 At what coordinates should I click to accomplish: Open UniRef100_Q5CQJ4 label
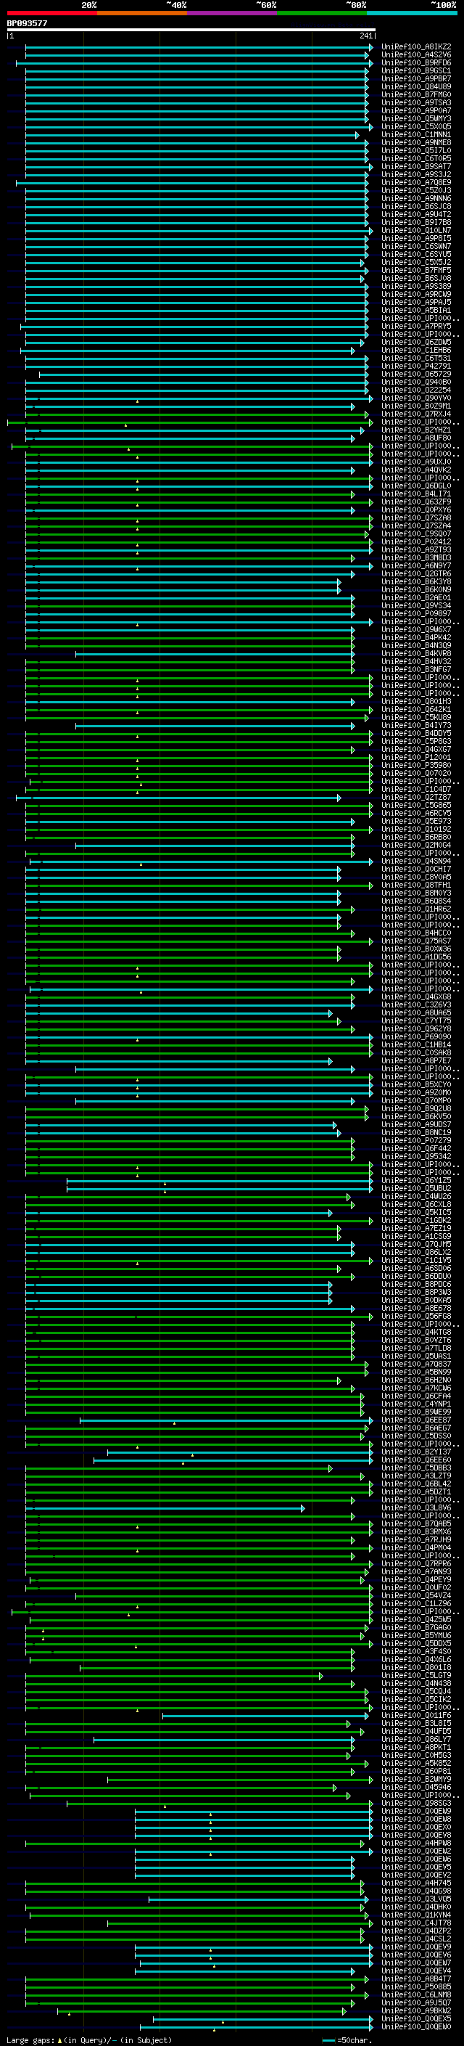click(x=416, y=1691)
